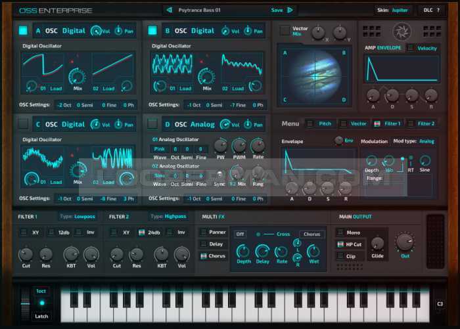460x329 pixels.
Task: Open the Mod type Analog dropdown
Action: click(x=426, y=141)
